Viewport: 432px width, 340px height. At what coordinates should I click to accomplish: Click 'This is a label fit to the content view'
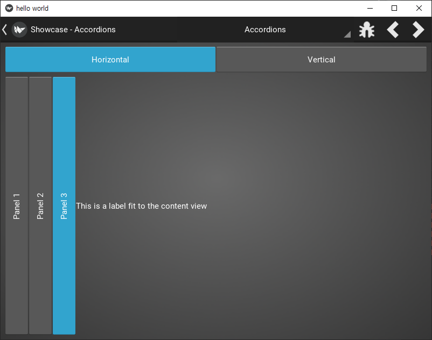pos(141,206)
